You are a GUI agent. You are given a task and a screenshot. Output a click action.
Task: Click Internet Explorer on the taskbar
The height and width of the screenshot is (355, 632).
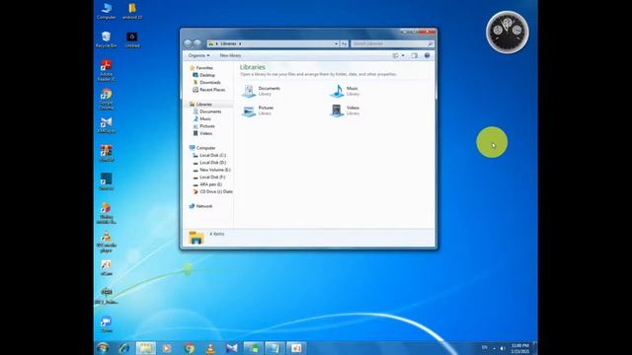[123, 348]
